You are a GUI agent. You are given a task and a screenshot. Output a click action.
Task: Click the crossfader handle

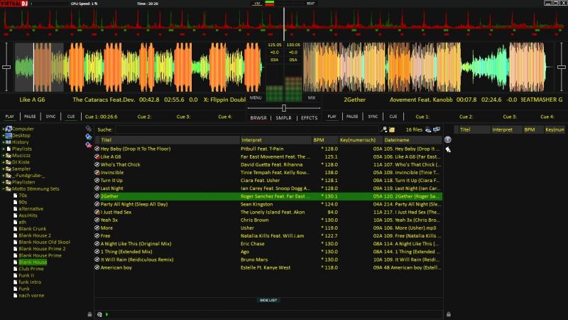coord(284,108)
